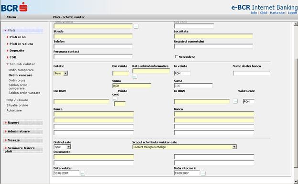This screenshot has height=184, width=298.
Task: Select Ordin vanzare menu entry
Action: coord(21,75)
